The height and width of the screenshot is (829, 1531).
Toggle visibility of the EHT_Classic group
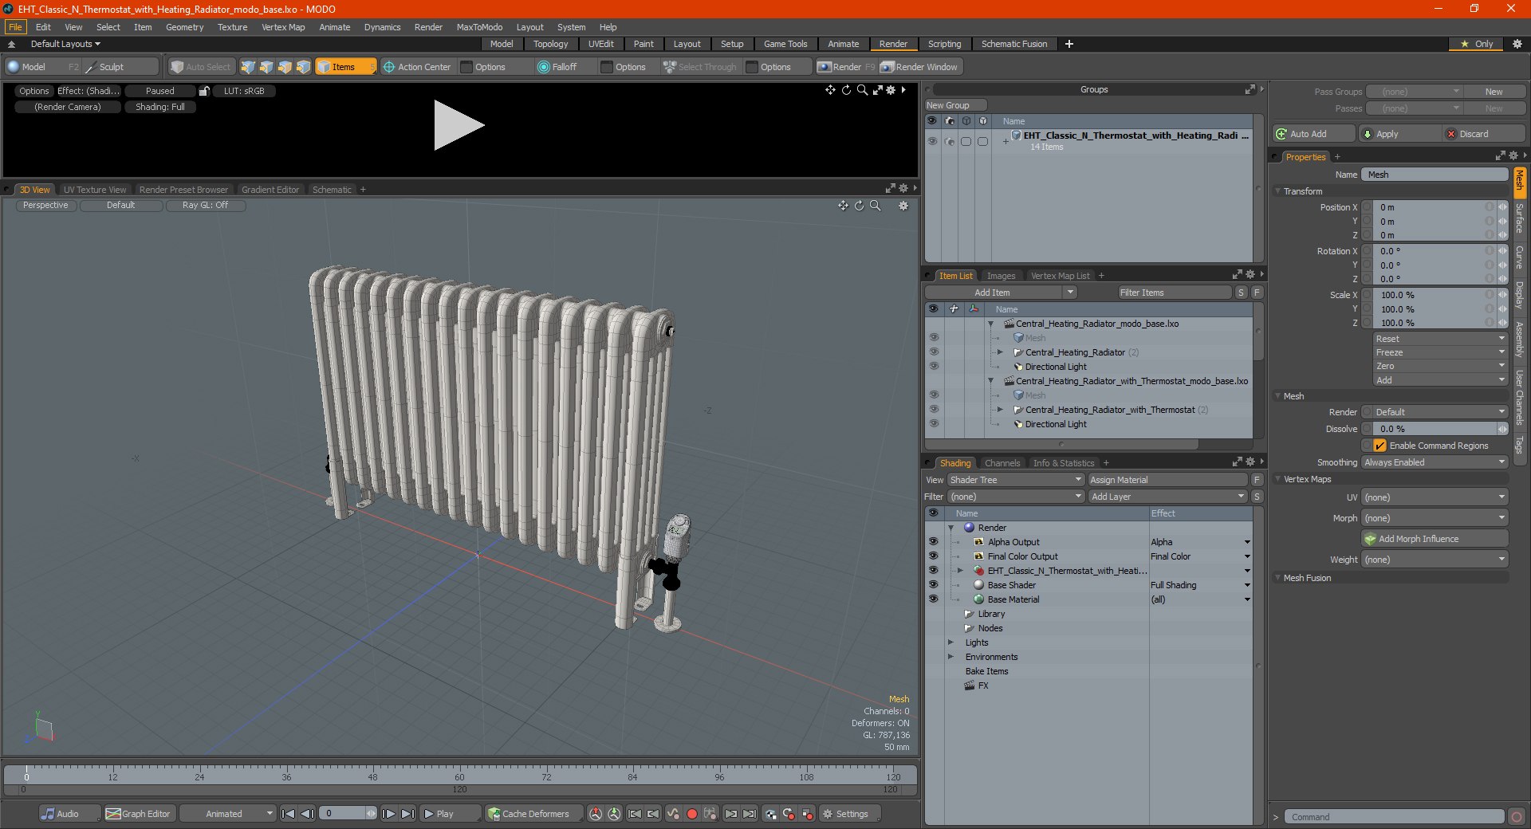point(932,141)
